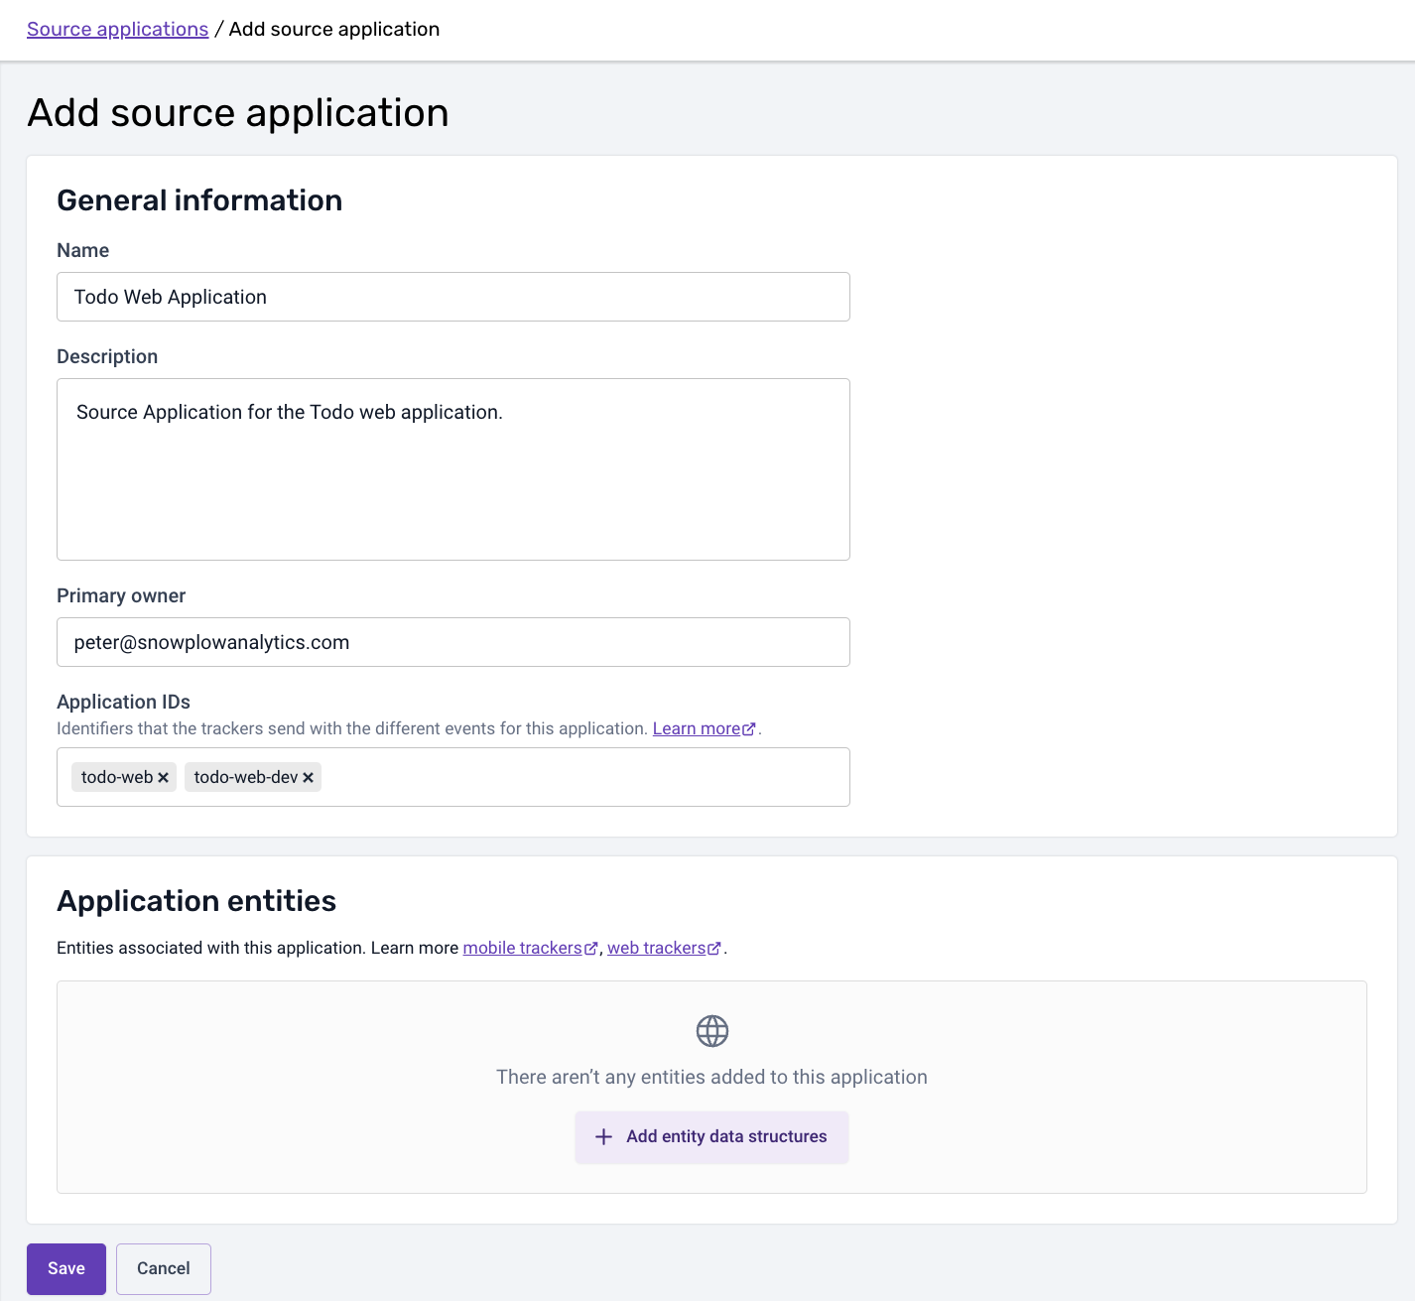Click the plus icon for adding entities

coord(603,1136)
